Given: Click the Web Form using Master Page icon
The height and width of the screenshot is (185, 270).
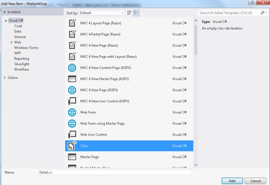Looking at the screenshot, I should [x=72, y=123].
